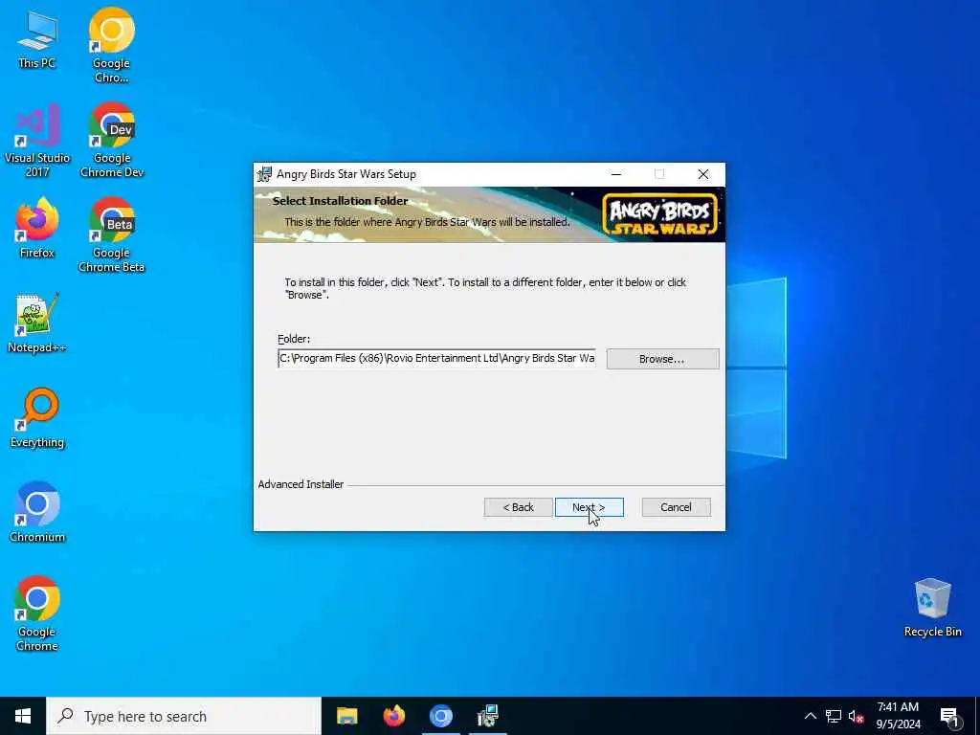Cancel the Angry Birds Star Wars setup

tap(677, 507)
